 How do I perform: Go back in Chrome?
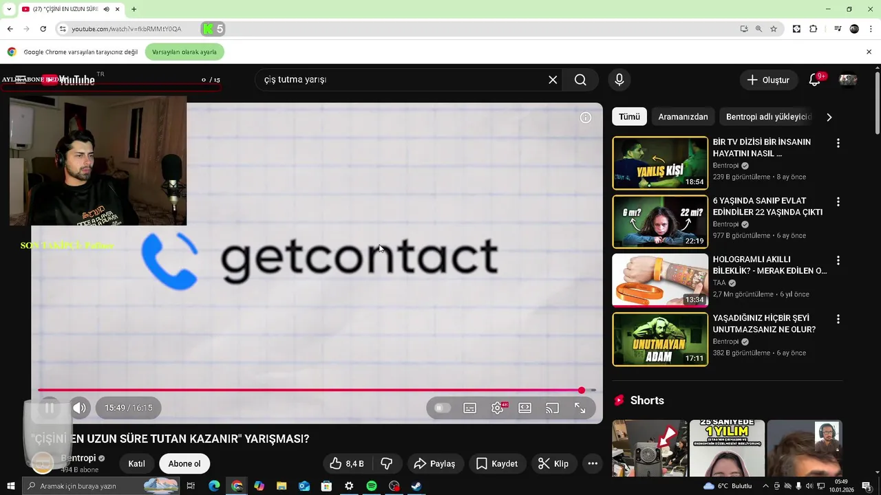pos(10,29)
